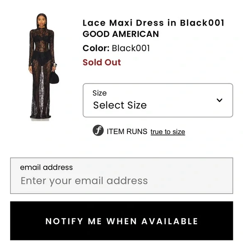Click the round Fit Finder "f" icon
Viewport: 243px width, 243px height.
(98, 130)
